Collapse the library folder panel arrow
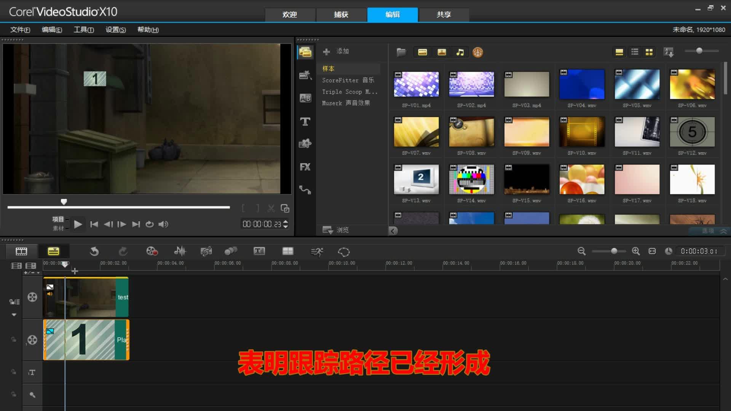Image resolution: width=731 pixels, height=411 pixels. point(393,231)
